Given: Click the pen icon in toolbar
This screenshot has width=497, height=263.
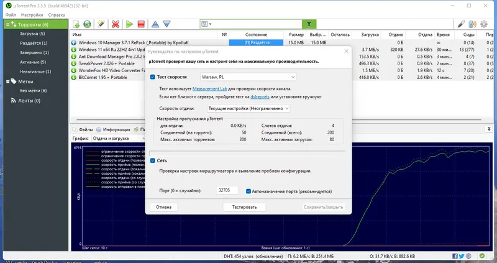Looking at the screenshot, I should tap(461, 24).
